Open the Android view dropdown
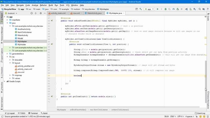This screenshot has height=118, width=210. click(11, 13)
